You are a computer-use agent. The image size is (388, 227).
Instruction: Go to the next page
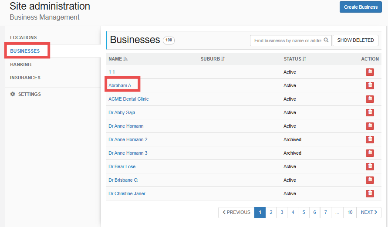(x=369, y=212)
